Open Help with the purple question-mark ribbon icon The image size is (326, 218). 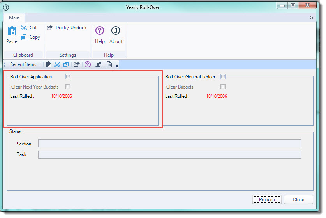100,30
